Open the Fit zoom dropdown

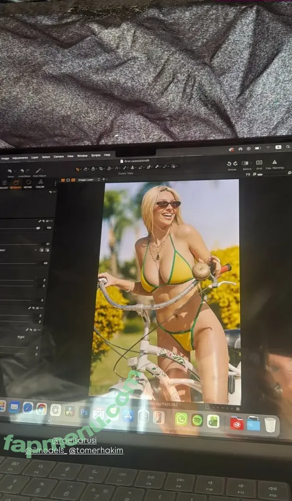click(248, 174)
